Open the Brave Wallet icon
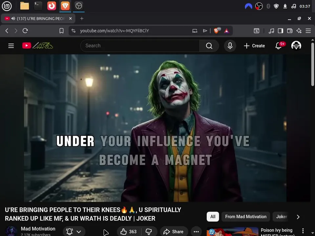 click(x=290, y=31)
